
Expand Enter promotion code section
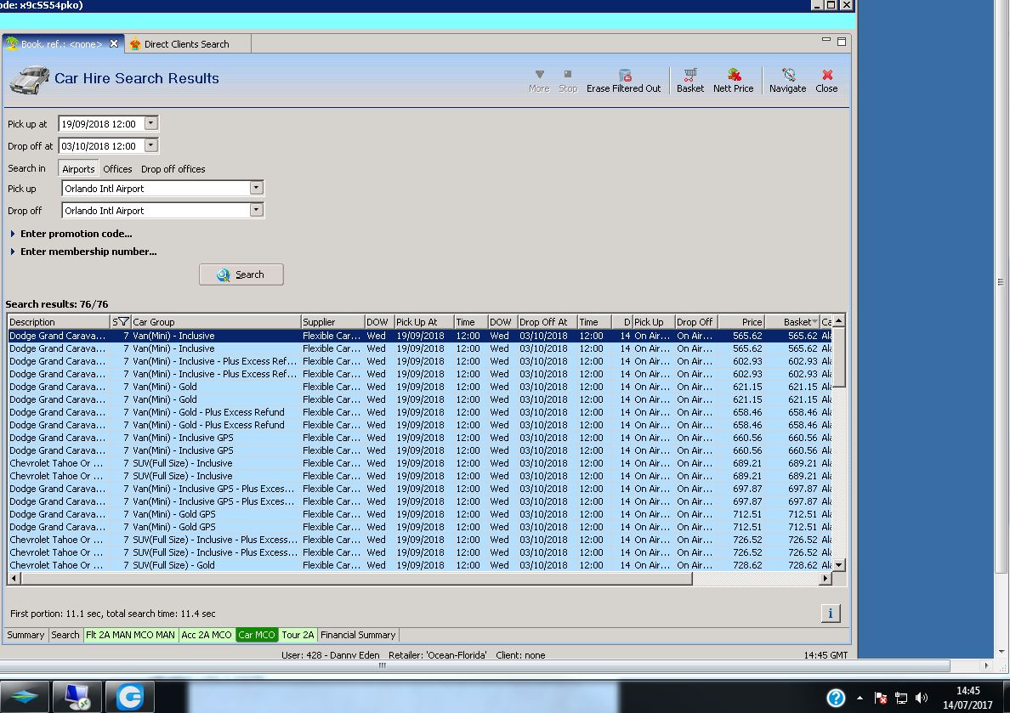click(76, 234)
